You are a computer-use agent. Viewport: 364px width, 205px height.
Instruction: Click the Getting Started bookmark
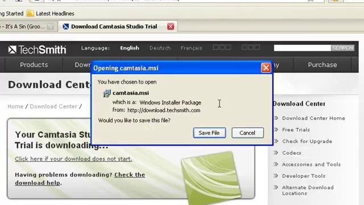coord(11,14)
